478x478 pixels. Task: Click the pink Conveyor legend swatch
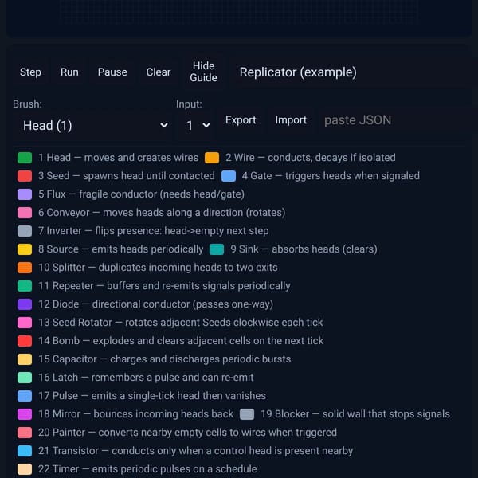coord(25,213)
